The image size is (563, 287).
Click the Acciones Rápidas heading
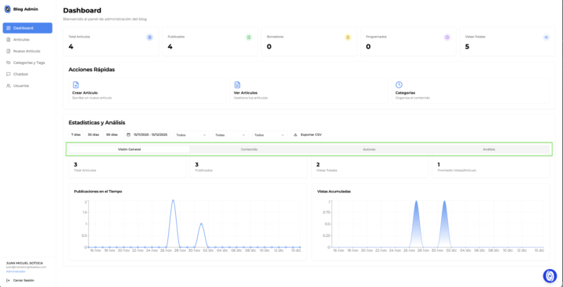tap(91, 70)
